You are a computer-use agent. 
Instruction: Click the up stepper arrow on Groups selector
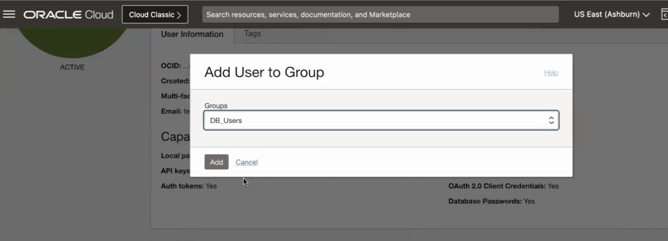551,117
